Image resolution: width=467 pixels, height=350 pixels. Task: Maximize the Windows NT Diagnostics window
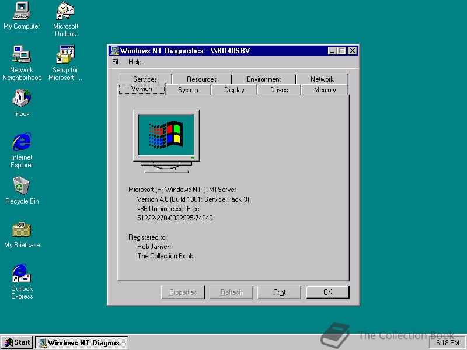[x=341, y=51]
